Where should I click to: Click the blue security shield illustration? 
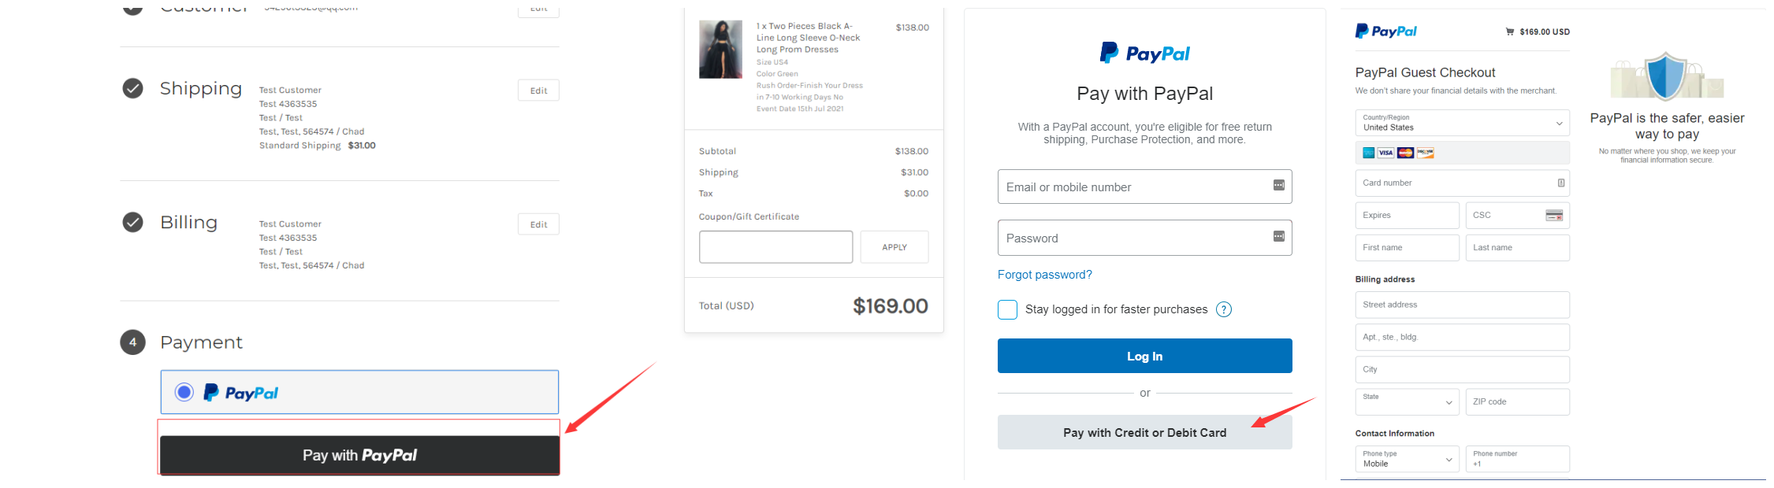1666,77
